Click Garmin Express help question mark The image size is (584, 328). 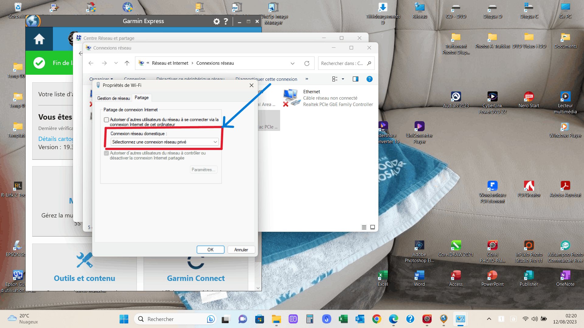click(x=226, y=21)
